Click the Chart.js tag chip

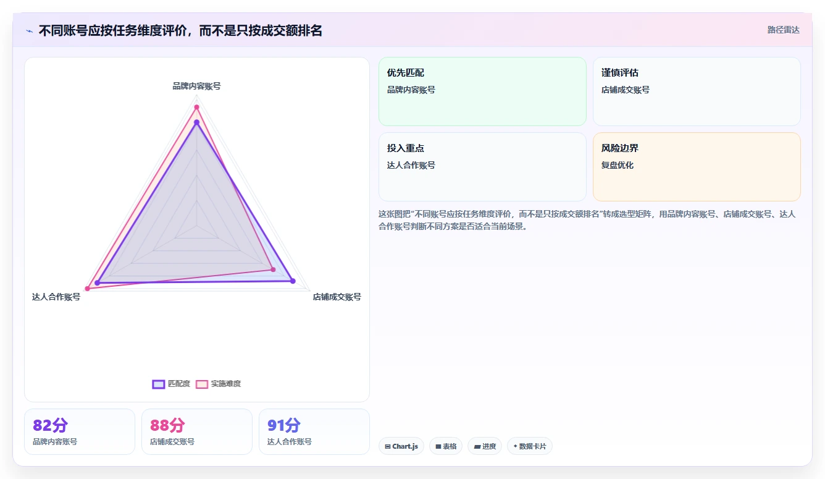click(401, 446)
